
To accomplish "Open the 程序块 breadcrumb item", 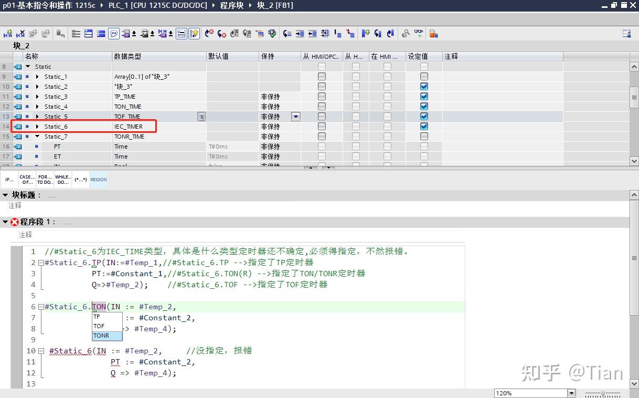I will 231,6.
